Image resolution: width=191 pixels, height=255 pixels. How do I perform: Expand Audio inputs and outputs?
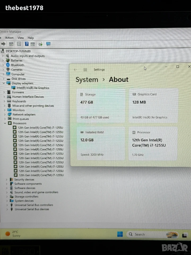[x=3, y=56]
